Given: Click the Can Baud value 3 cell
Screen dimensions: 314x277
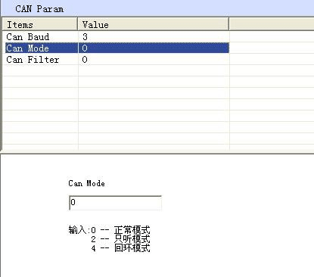Looking at the screenshot, I should click(x=154, y=37).
